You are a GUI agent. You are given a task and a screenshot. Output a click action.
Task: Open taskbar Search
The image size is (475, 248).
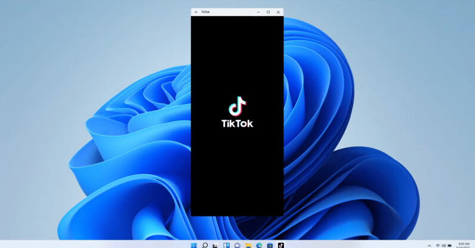tap(205, 245)
